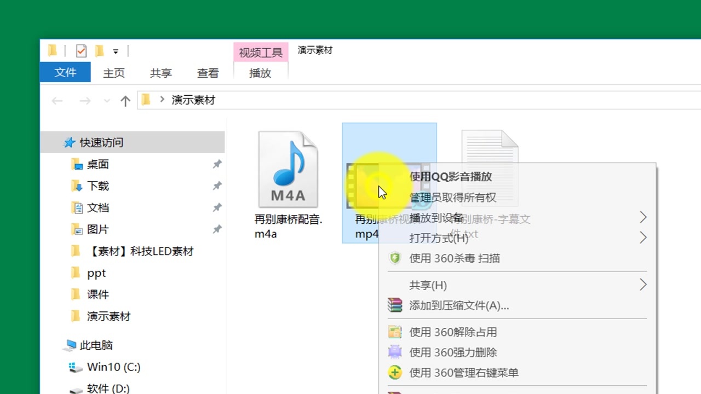
Task: Expand the address bar path chevron
Action: click(162, 100)
